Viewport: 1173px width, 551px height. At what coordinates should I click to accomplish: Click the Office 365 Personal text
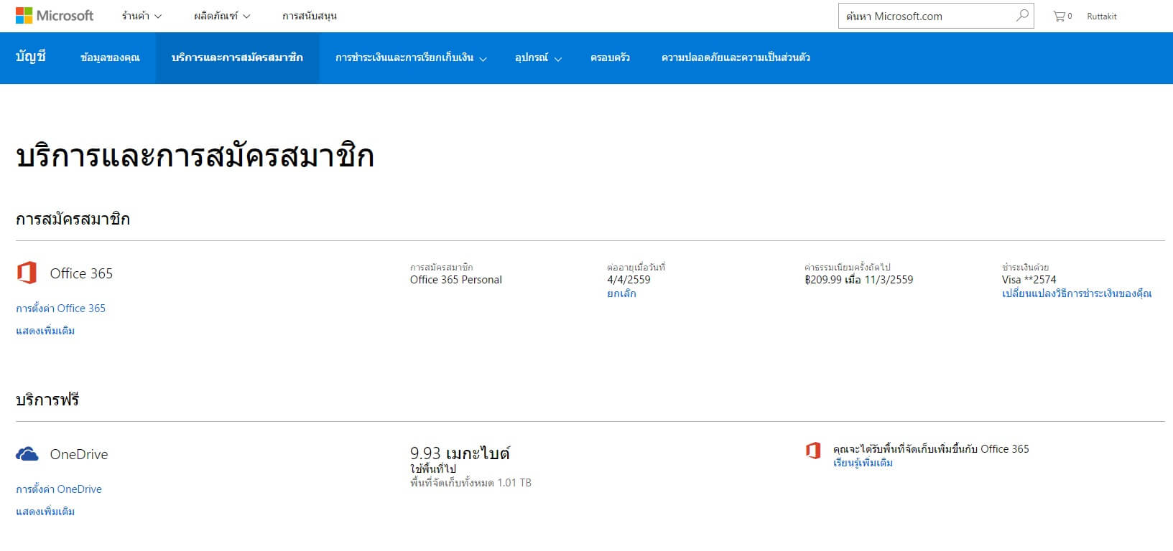point(456,280)
